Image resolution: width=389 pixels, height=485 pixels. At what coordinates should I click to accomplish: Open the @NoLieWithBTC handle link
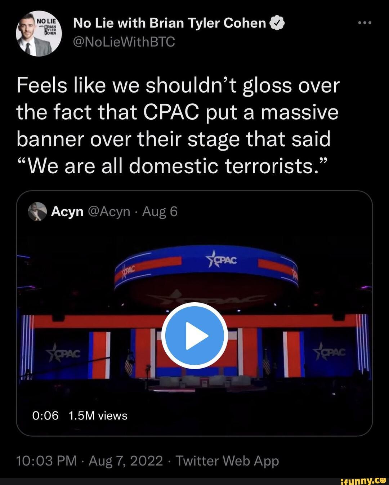124,42
